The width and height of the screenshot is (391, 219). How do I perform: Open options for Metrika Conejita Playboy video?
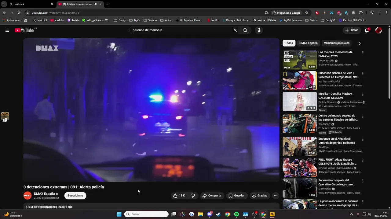click(x=363, y=94)
